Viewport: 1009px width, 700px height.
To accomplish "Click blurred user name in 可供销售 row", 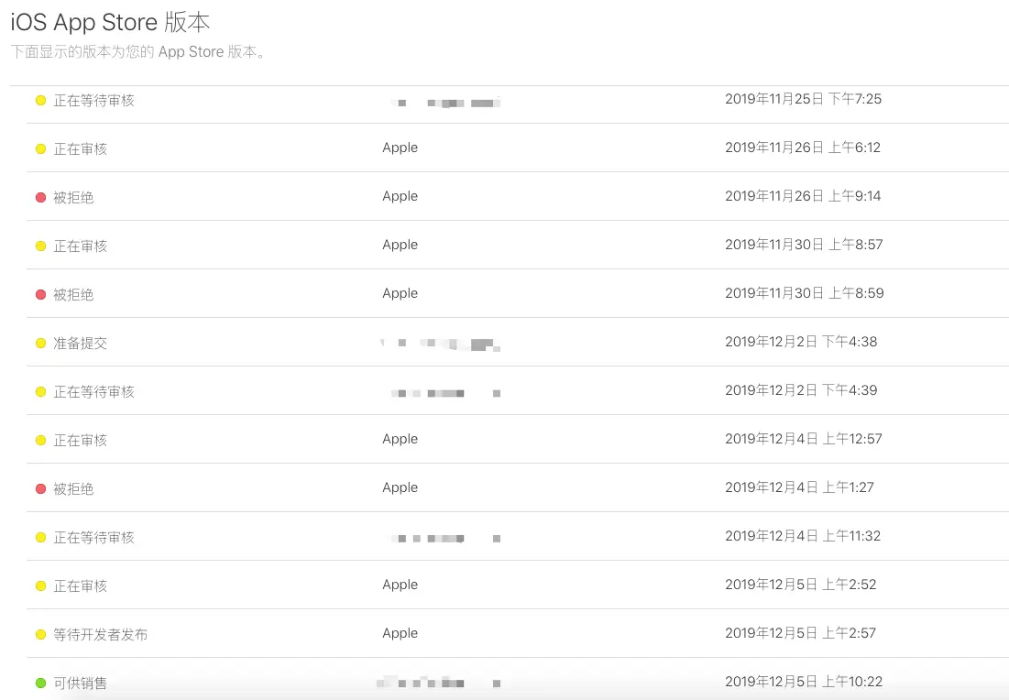I will click(439, 683).
